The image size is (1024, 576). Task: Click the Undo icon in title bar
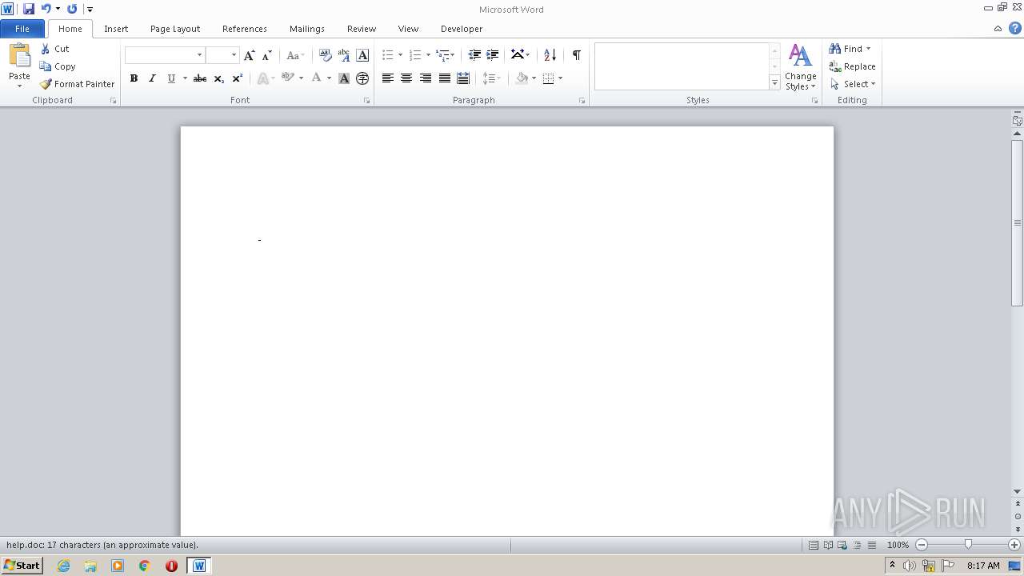pyautogui.click(x=46, y=9)
